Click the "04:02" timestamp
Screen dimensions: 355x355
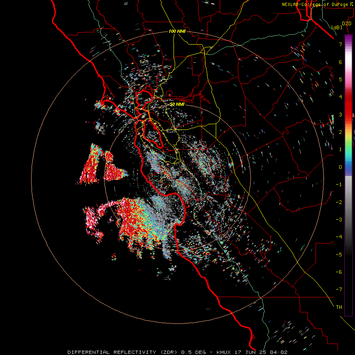click(279, 352)
